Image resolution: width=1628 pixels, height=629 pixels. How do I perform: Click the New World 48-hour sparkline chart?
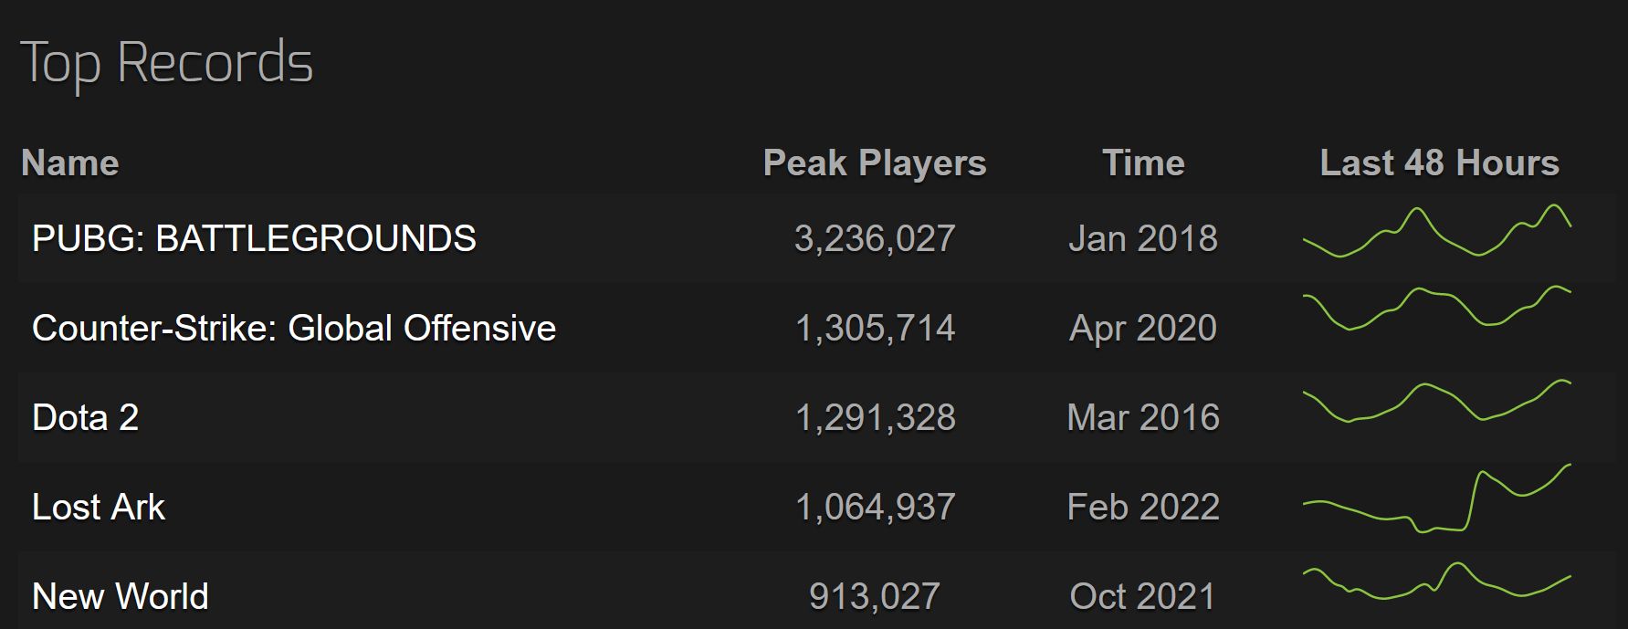click(x=1437, y=582)
